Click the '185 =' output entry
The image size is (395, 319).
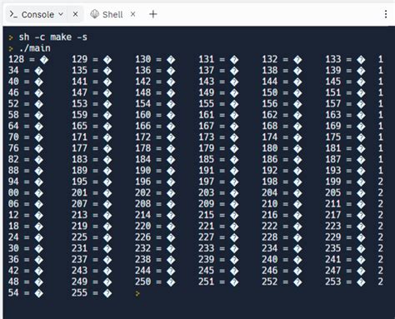218,159
